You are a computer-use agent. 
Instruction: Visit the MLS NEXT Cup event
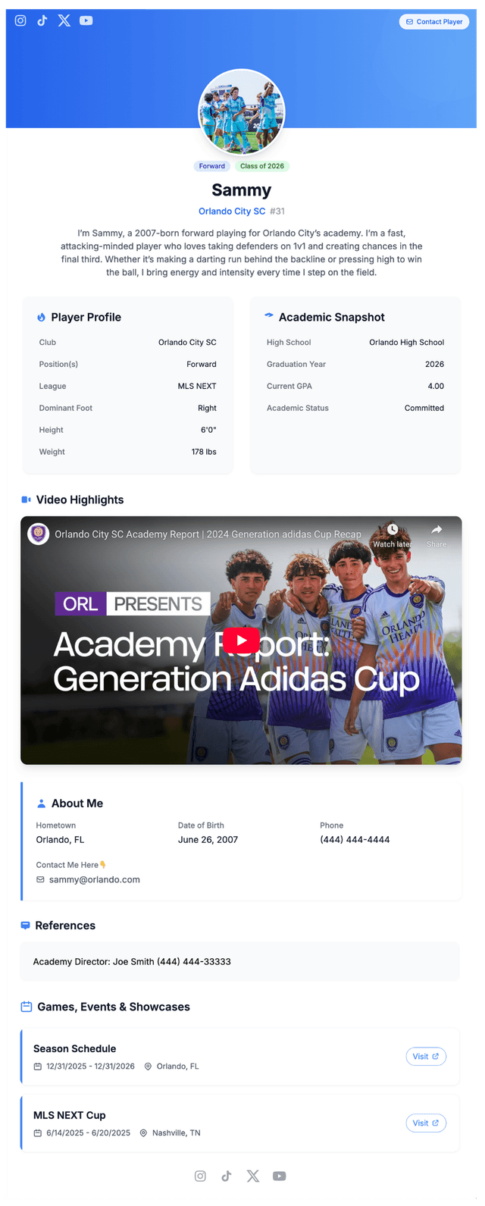(x=426, y=1123)
